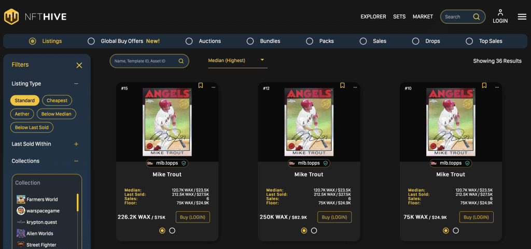Image resolution: width=531 pixels, height=249 pixels.
Task: Open the three-dot menu on card #15
Action: 213,87
